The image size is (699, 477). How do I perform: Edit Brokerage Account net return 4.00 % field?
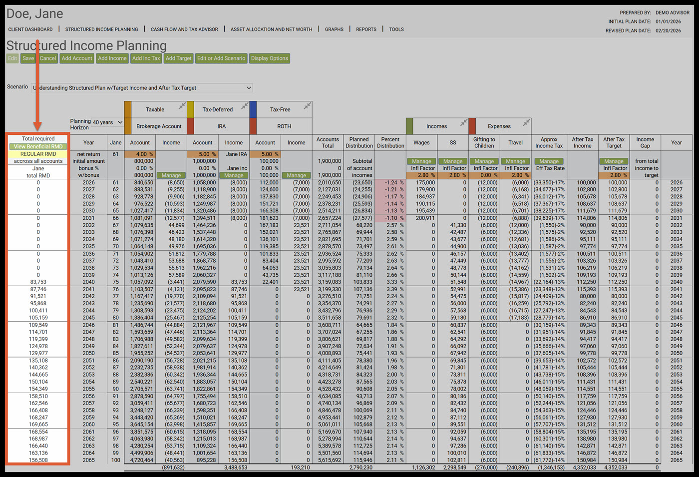pyautogui.click(x=140, y=154)
